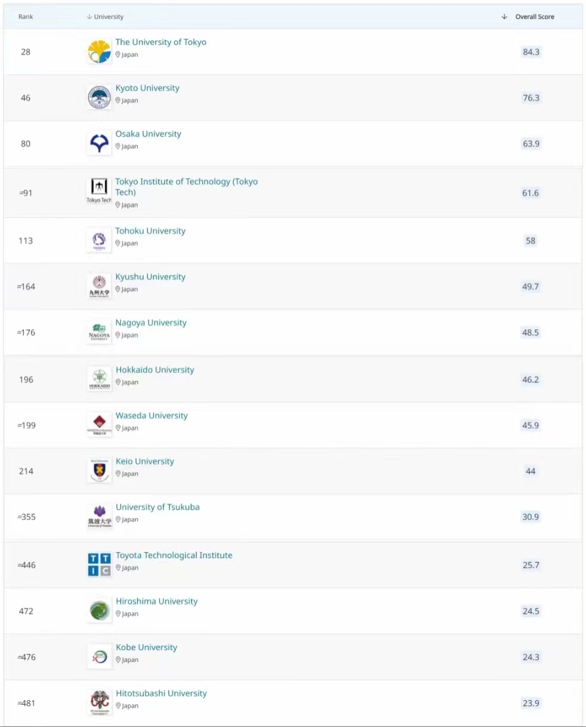Screen dimensions: 586x727
Task: Click the Kyushu University logo
Action: click(99, 286)
